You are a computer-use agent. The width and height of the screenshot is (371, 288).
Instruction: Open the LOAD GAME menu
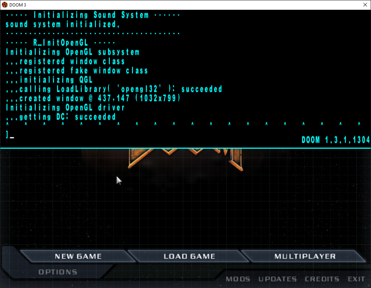tap(189, 256)
